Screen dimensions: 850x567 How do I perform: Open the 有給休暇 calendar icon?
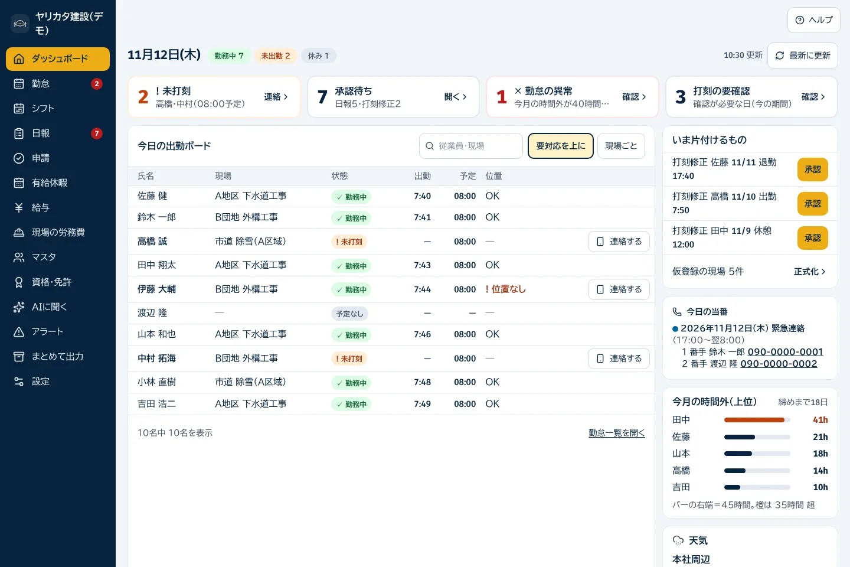19,183
